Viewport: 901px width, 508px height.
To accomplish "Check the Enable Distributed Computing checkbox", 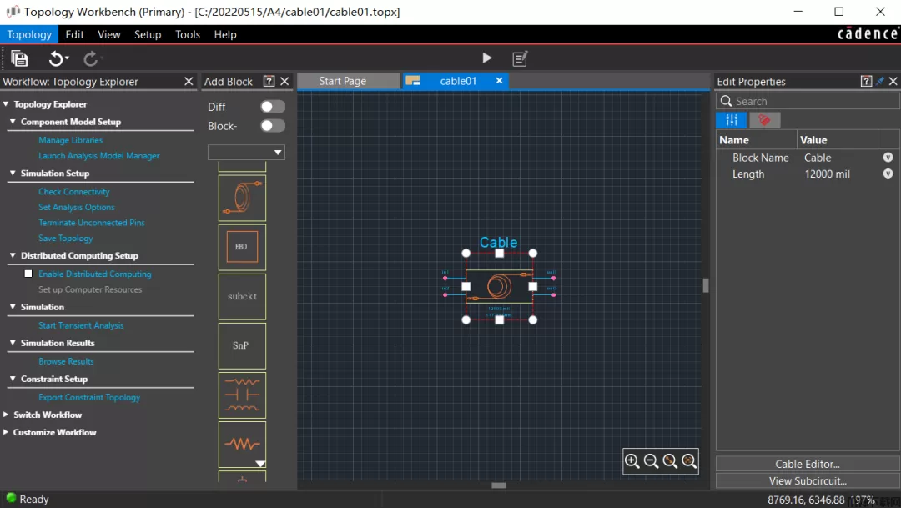I will [28, 274].
